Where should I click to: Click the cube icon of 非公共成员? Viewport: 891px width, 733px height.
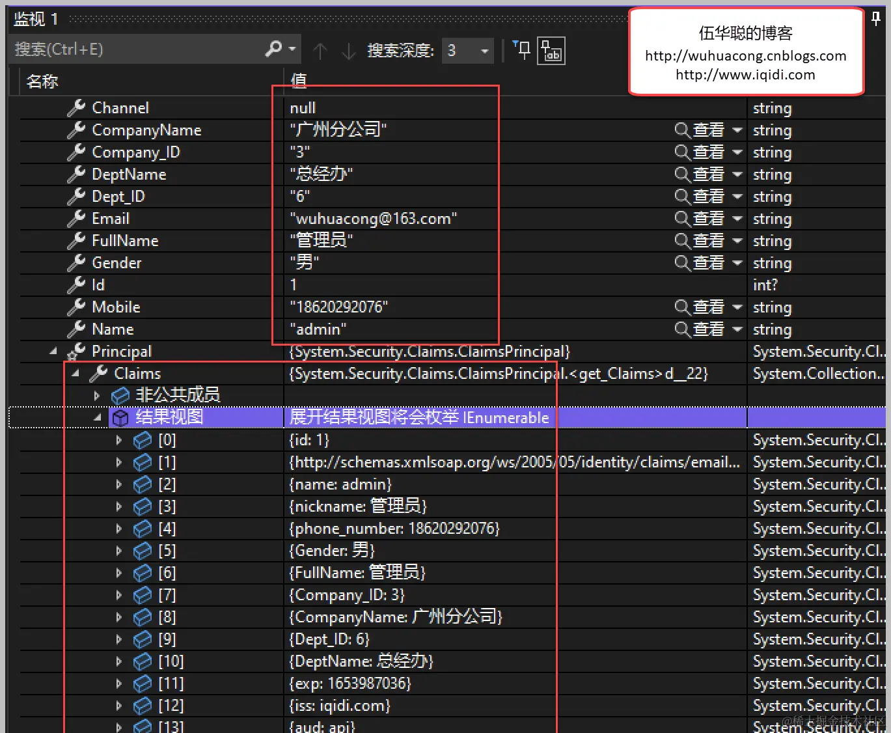(120, 396)
